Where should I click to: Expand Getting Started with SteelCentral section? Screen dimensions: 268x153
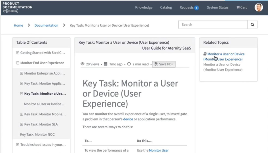[18, 53]
